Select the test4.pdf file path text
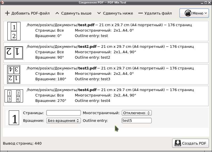212x152 pixels. (x=62, y=90)
